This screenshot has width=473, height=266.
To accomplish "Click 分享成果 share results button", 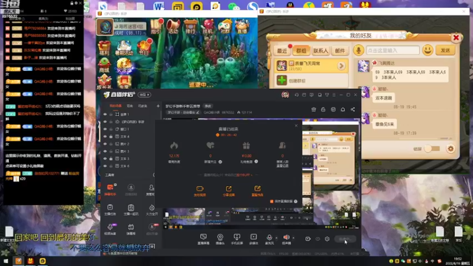I will 229,191.
